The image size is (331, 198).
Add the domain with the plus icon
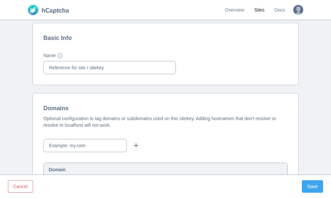[x=136, y=146]
